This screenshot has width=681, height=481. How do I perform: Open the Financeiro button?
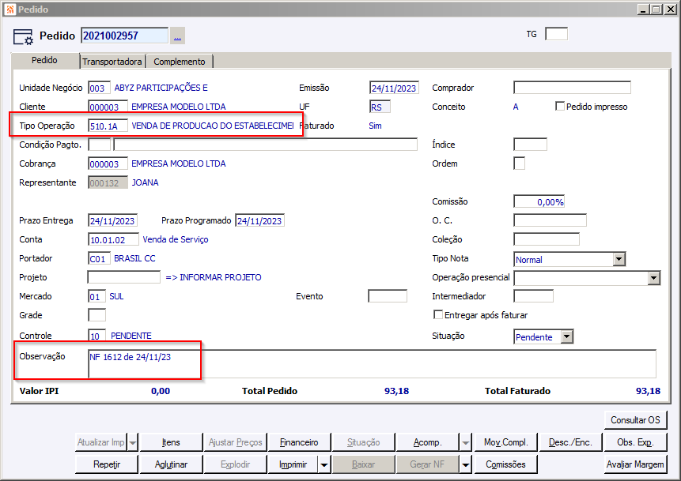[x=299, y=442]
